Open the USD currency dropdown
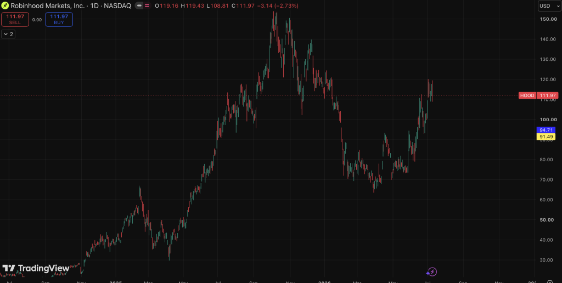 [x=549, y=5]
